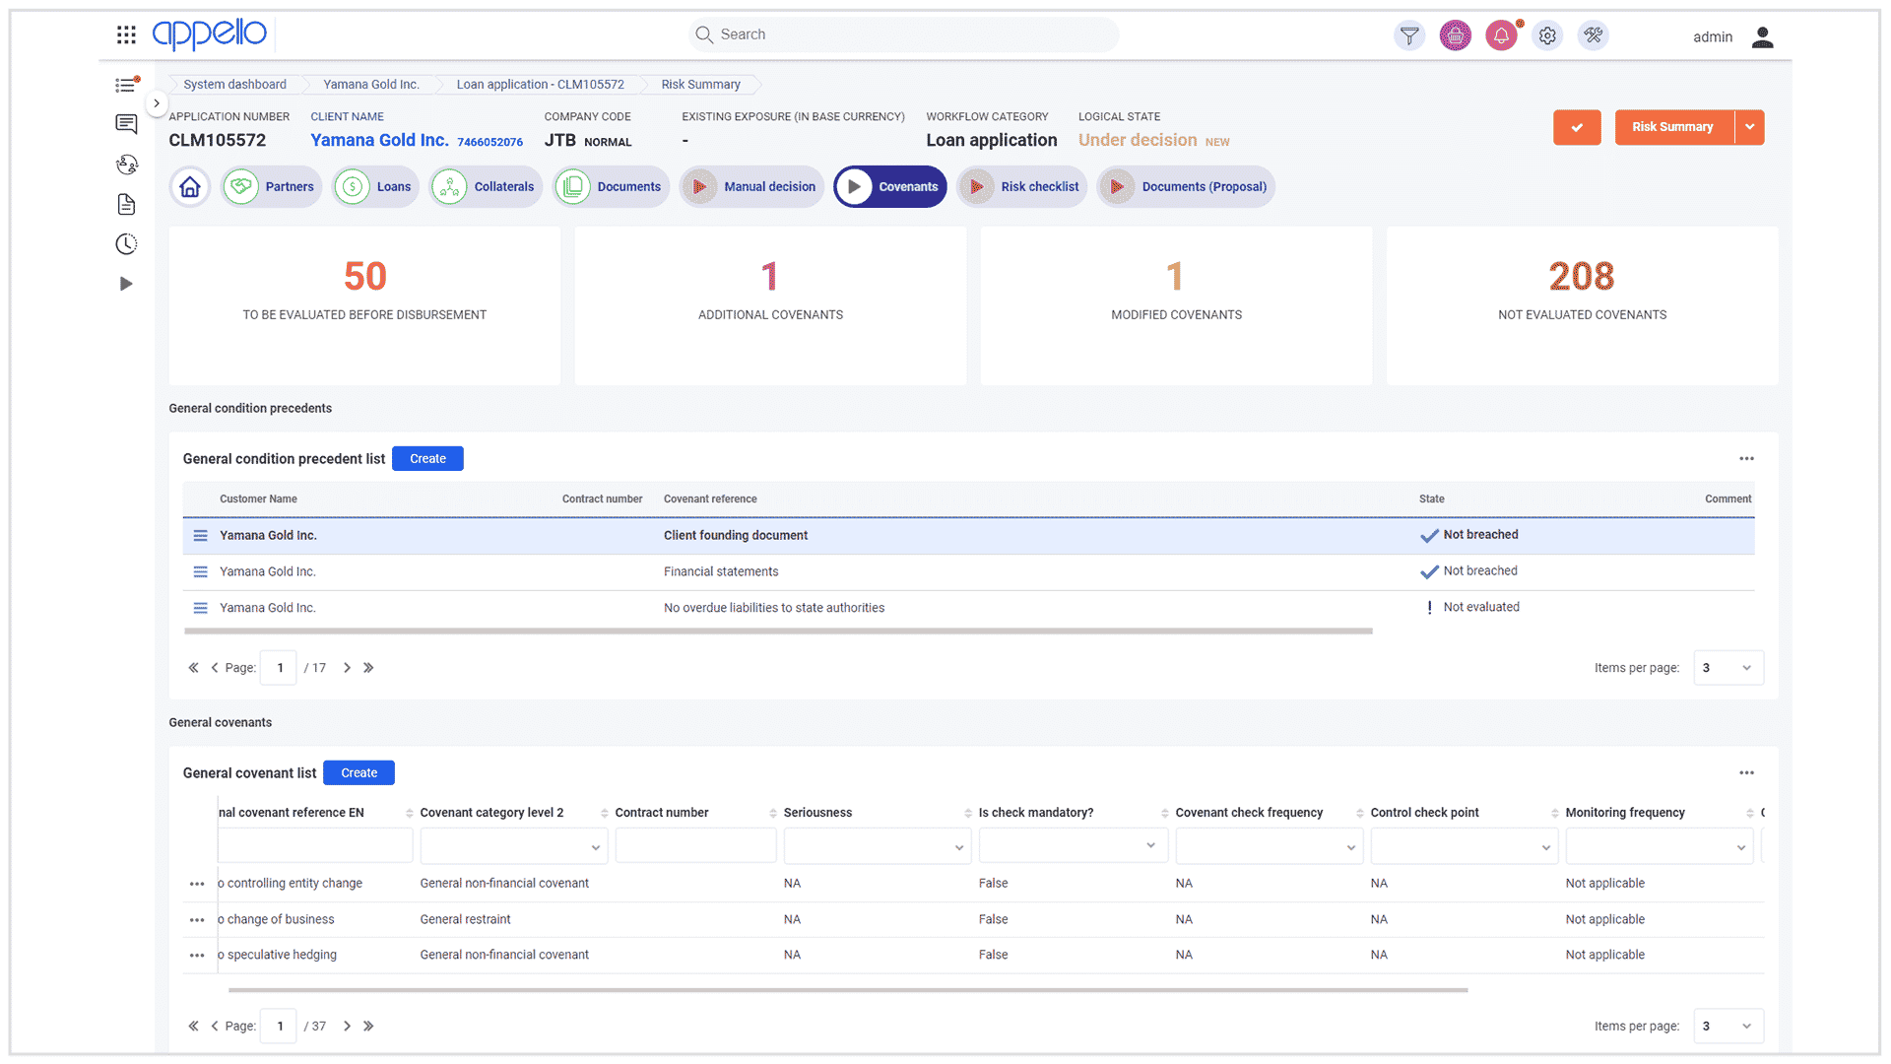Switch to the Partners step
Screen dimensions: 1891x1064
[271, 187]
